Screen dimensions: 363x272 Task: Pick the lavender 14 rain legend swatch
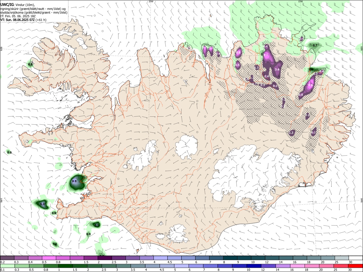click(x=282, y=266)
